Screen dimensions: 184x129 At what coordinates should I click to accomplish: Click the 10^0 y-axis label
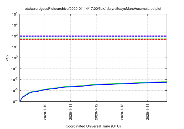(15, 58)
